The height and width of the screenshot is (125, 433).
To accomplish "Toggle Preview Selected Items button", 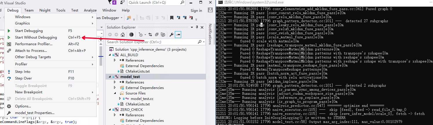I will click(178, 35).
